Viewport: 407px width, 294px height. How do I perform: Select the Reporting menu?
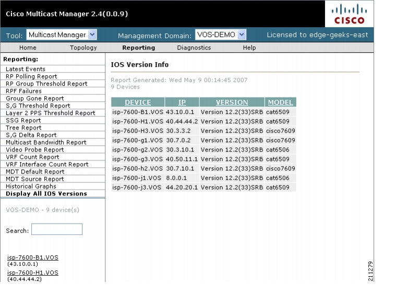point(139,48)
